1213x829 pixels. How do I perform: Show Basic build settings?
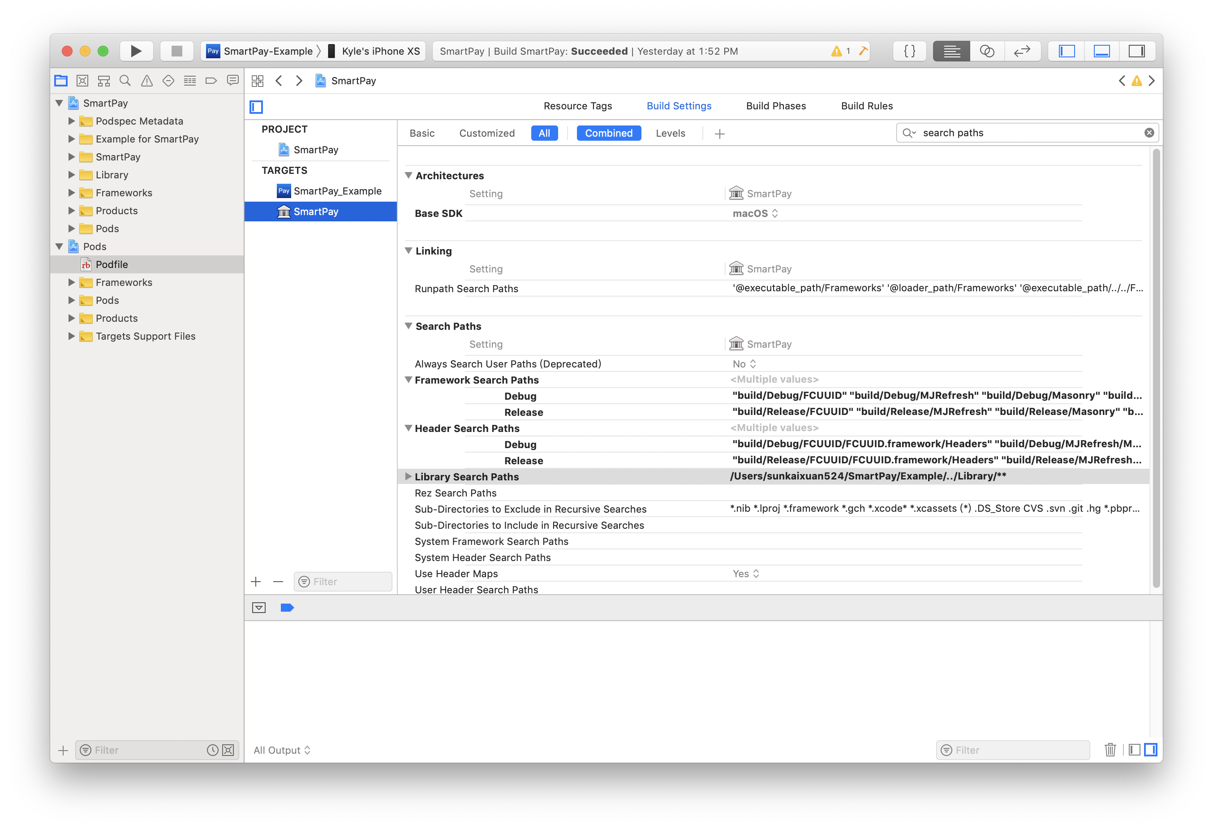pos(422,133)
